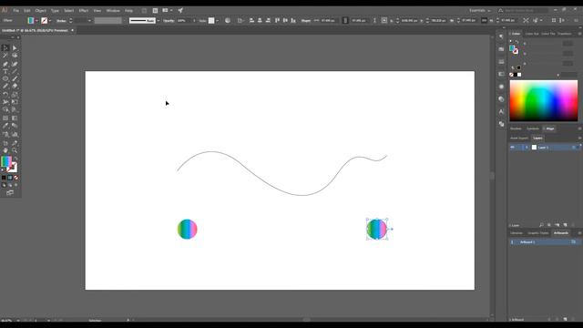Select the Column Graph tool

[15, 134]
